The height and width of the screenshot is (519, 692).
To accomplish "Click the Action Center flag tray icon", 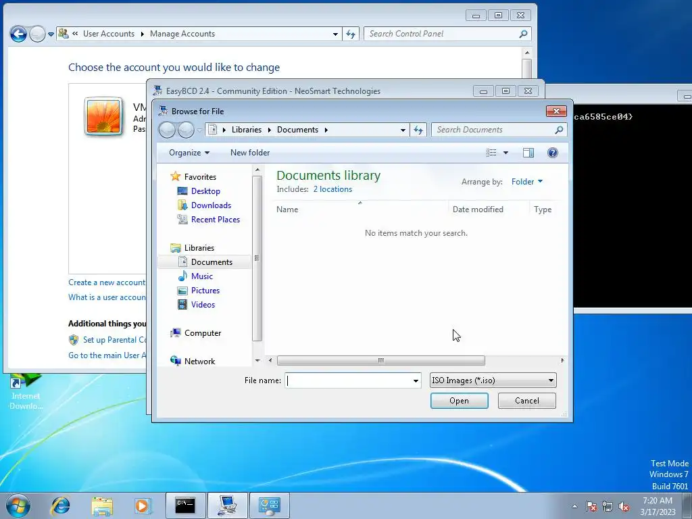I will 591,507.
